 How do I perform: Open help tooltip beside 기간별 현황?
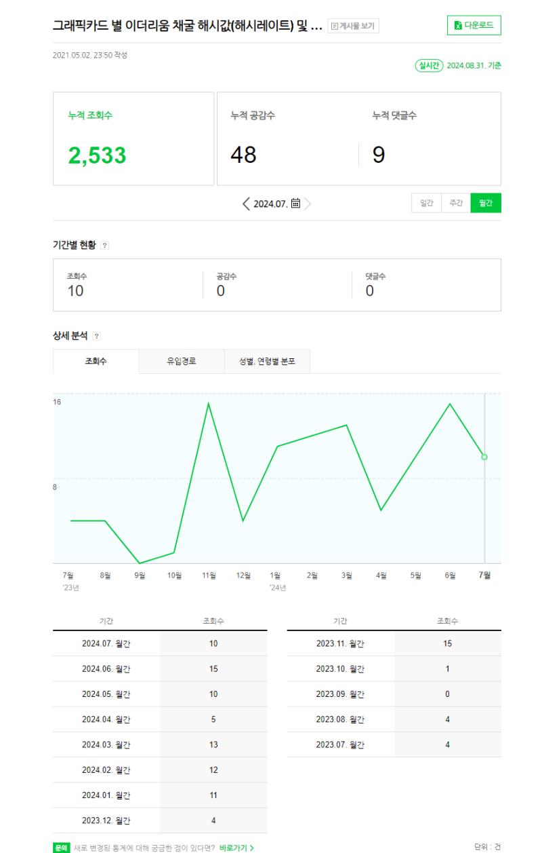click(x=104, y=245)
